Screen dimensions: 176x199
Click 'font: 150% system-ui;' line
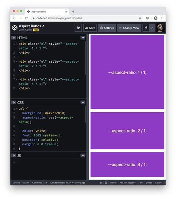(x=42, y=135)
